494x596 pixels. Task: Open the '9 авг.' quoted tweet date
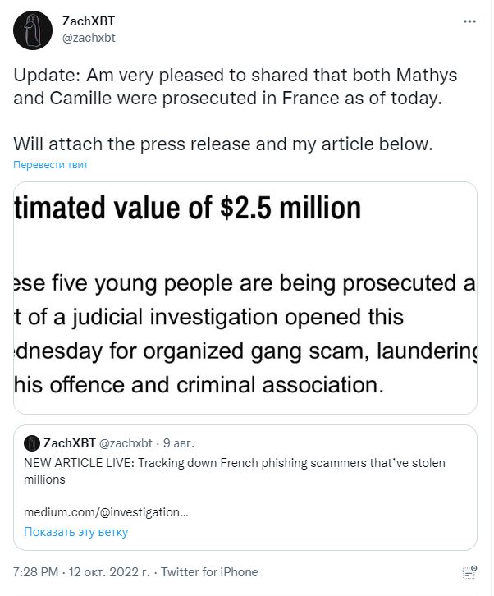pos(179,443)
